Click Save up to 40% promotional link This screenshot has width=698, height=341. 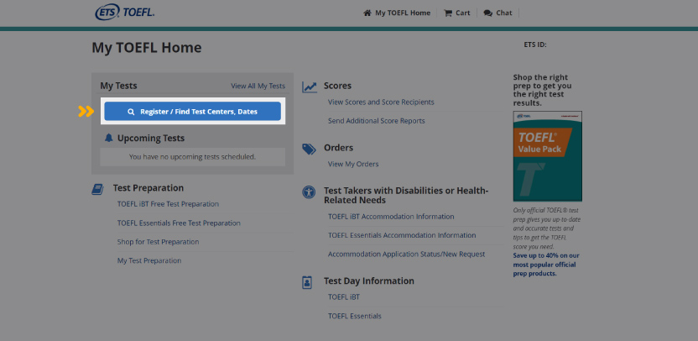click(x=546, y=265)
